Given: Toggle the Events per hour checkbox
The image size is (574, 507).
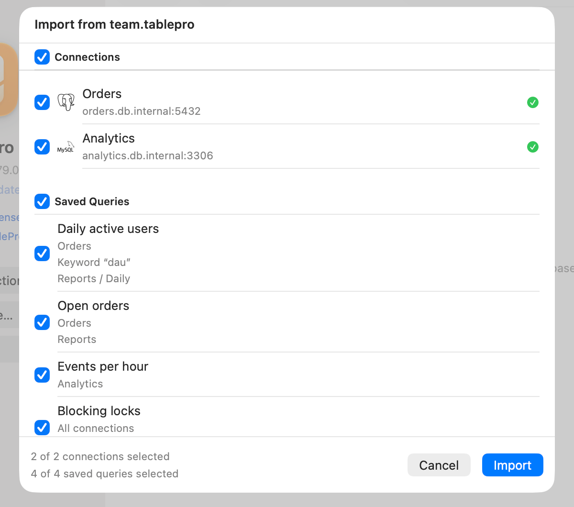Looking at the screenshot, I should (42, 375).
